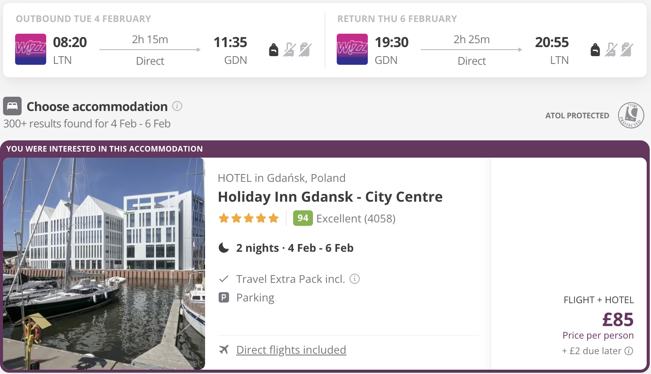
Task: Click outbound crossed-out cabin bag icon
Action: click(289, 50)
